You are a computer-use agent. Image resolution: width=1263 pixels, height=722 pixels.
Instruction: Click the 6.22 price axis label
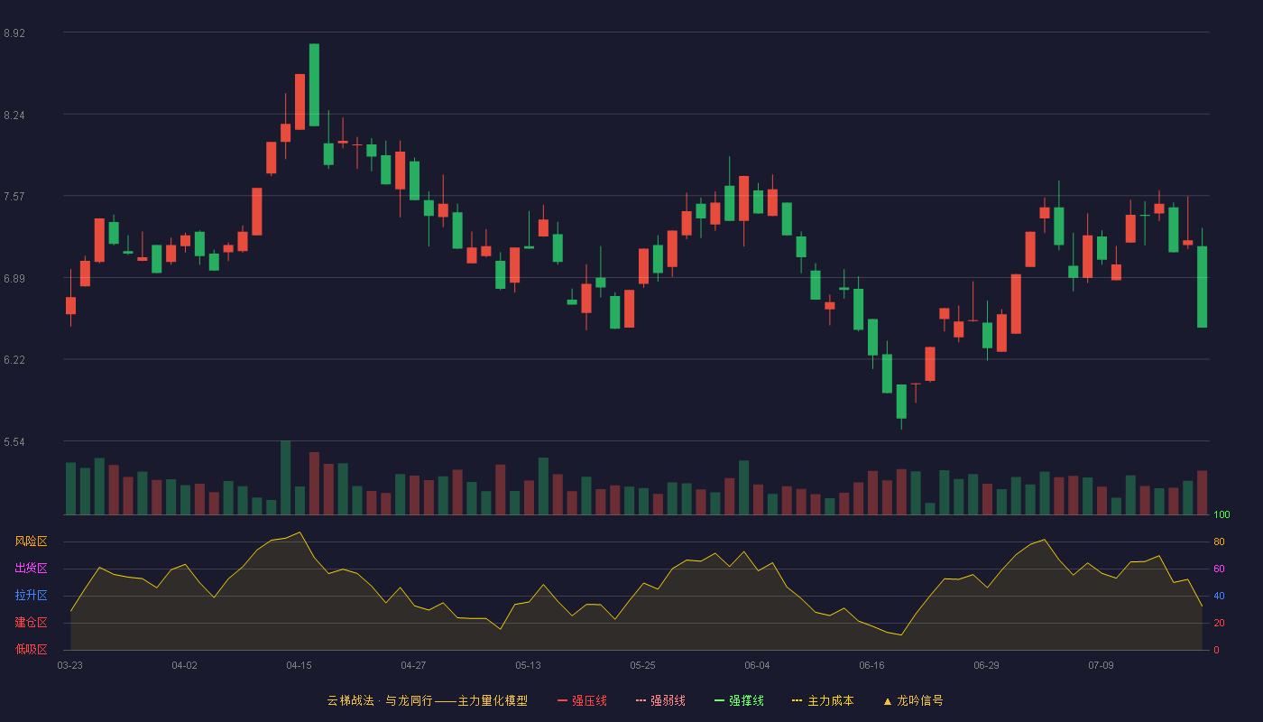click(14, 360)
